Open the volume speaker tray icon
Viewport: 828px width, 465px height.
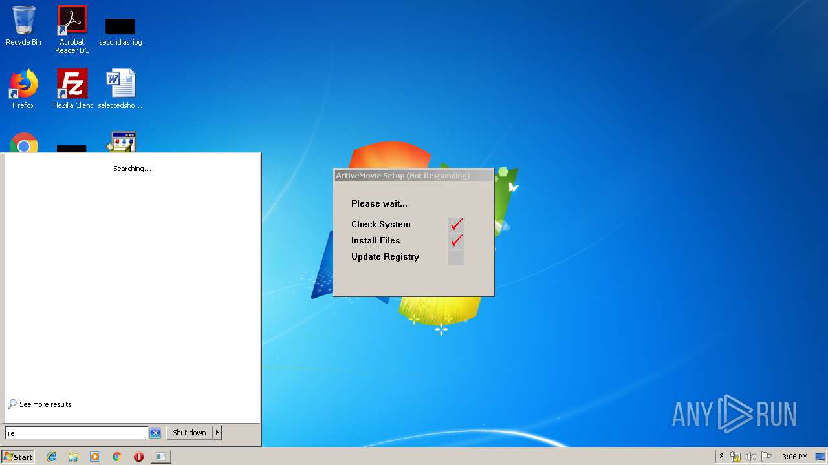[750, 457]
